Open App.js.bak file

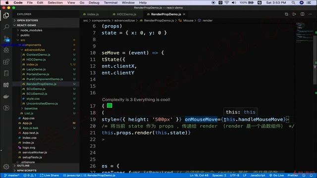pos(30,128)
